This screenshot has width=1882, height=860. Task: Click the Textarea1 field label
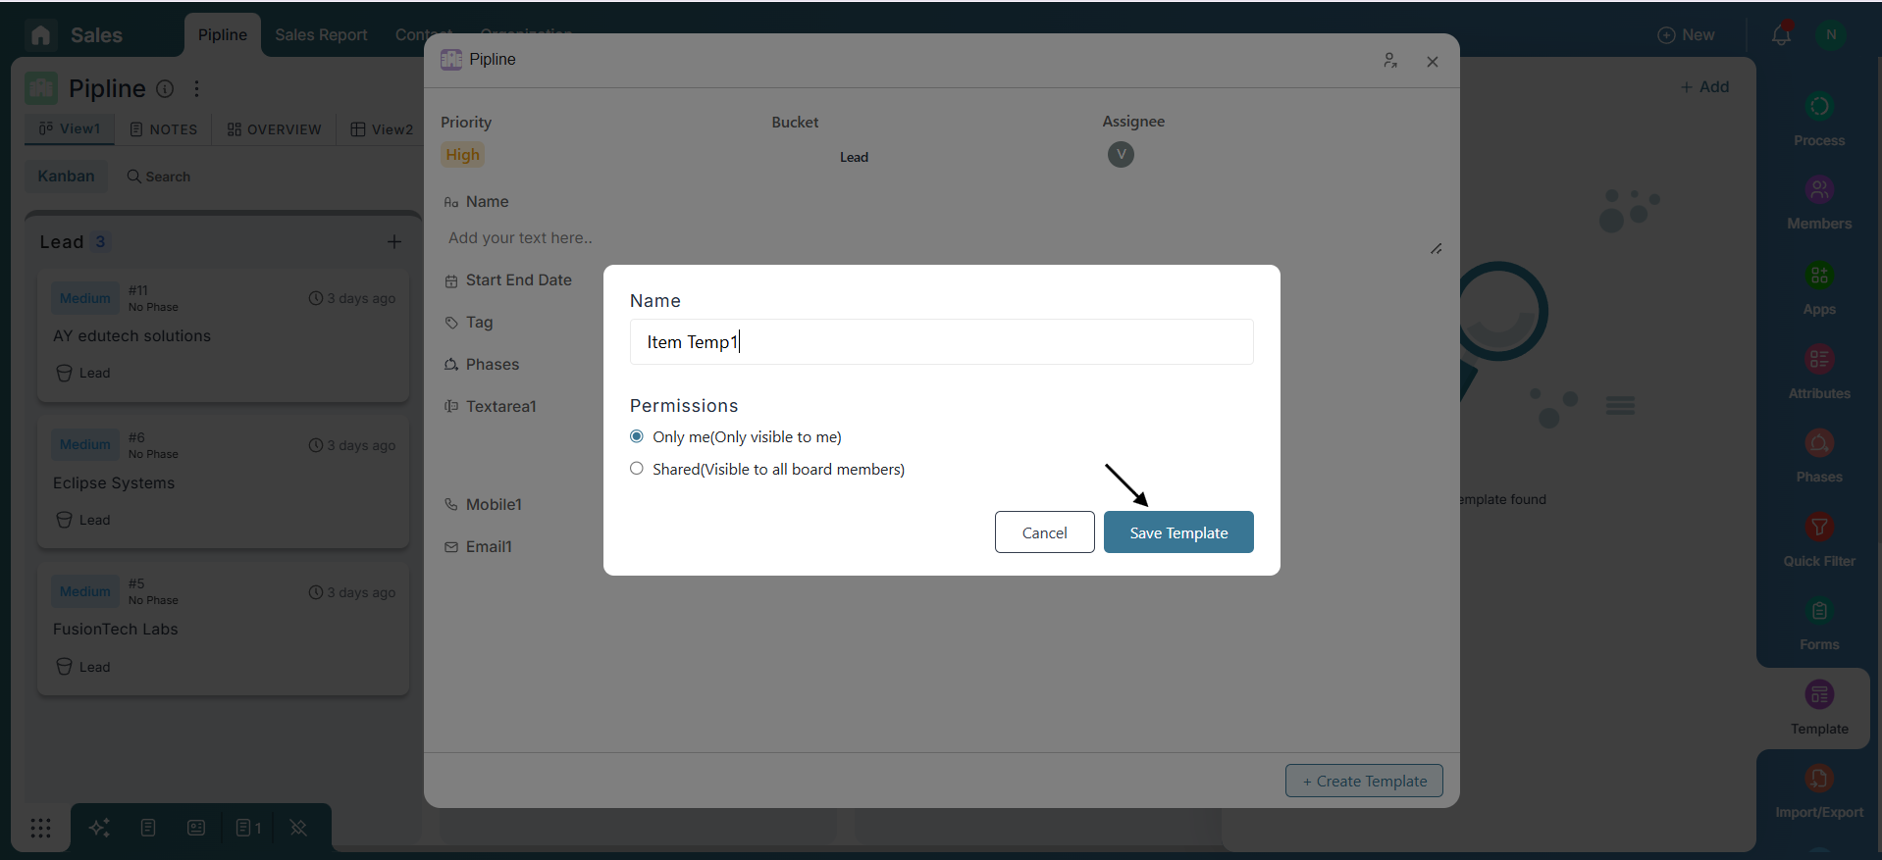500,407
